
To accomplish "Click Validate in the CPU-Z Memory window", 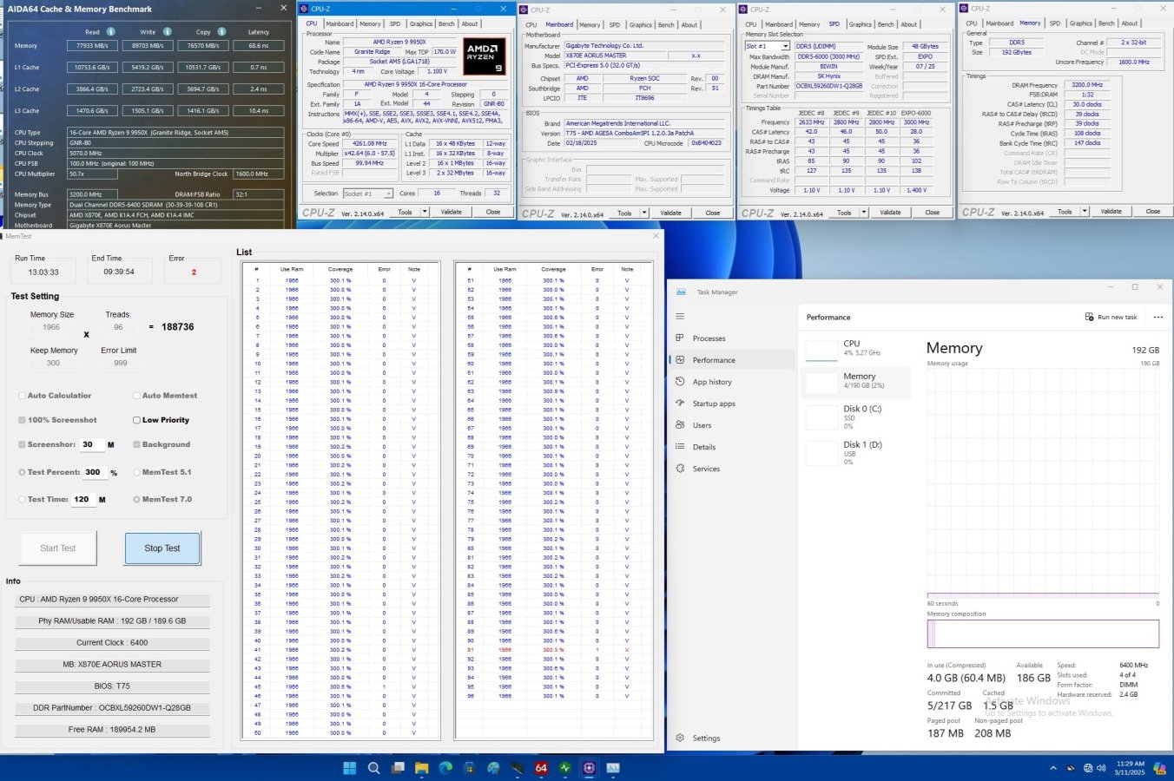I will pyautogui.click(x=1111, y=212).
